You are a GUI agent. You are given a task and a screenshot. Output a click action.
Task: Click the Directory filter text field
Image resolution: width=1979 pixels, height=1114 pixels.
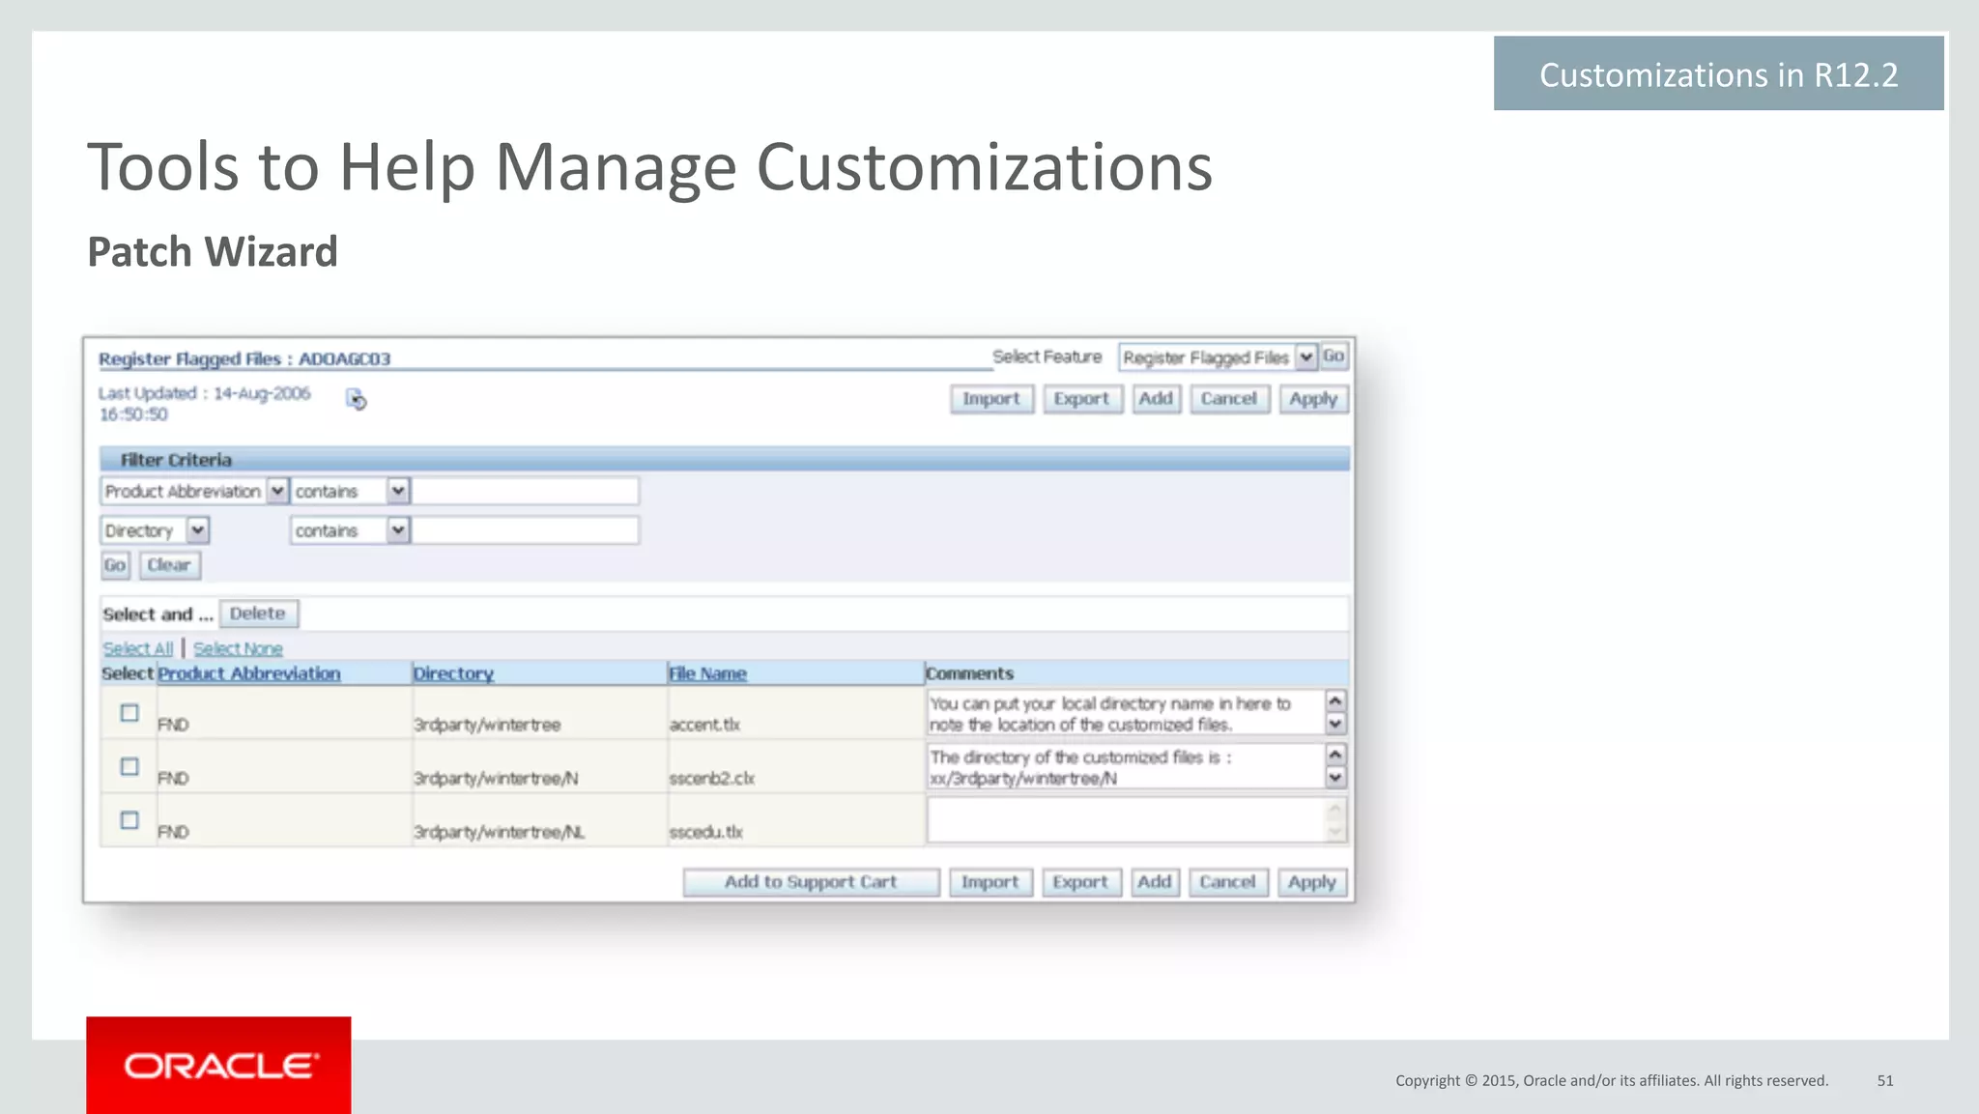tap(525, 530)
